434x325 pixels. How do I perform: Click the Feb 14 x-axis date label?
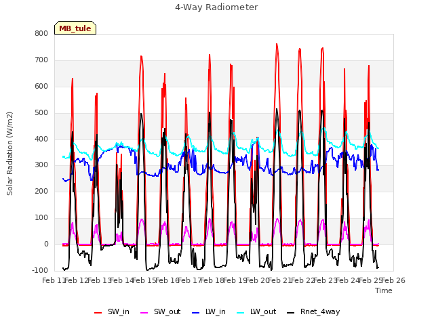pos(122,280)
